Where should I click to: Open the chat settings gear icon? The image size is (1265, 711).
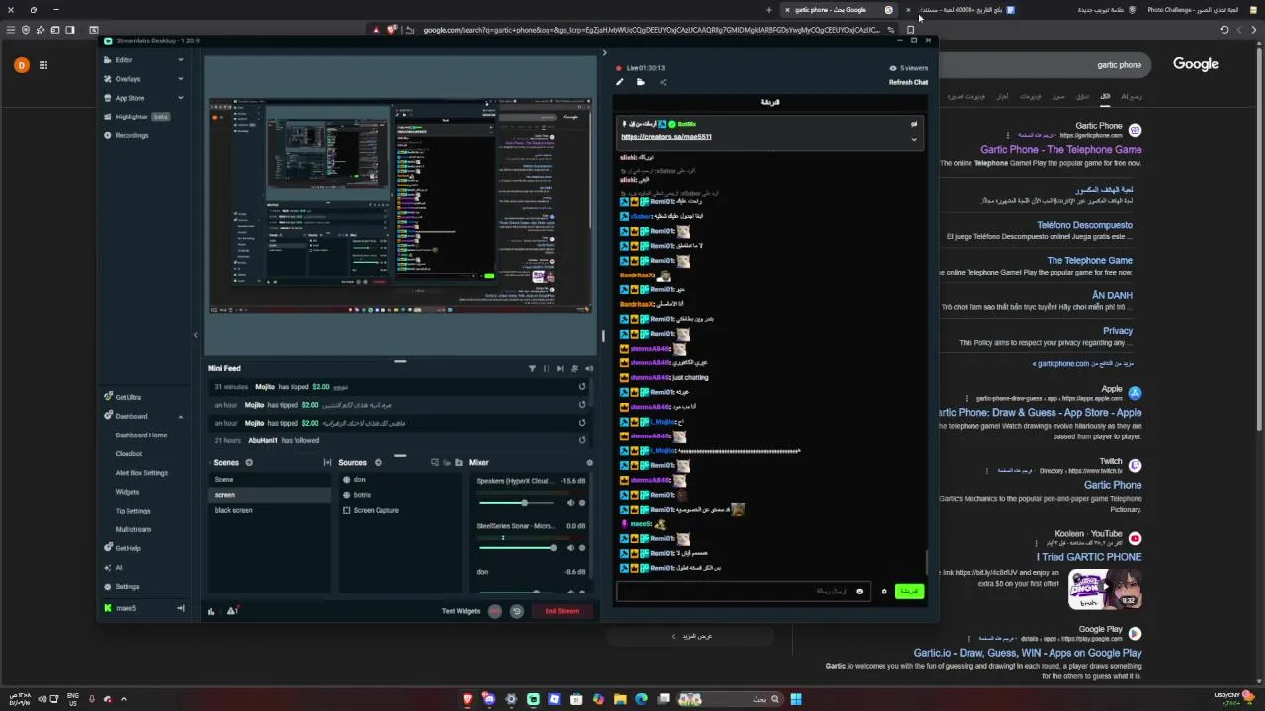pyautogui.click(x=884, y=592)
